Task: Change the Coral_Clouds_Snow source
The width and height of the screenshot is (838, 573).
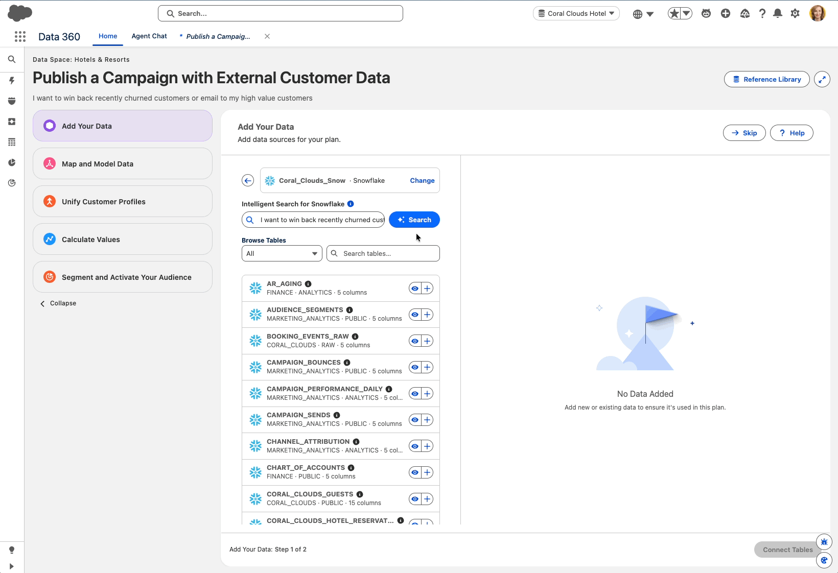Action: click(422, 180)
